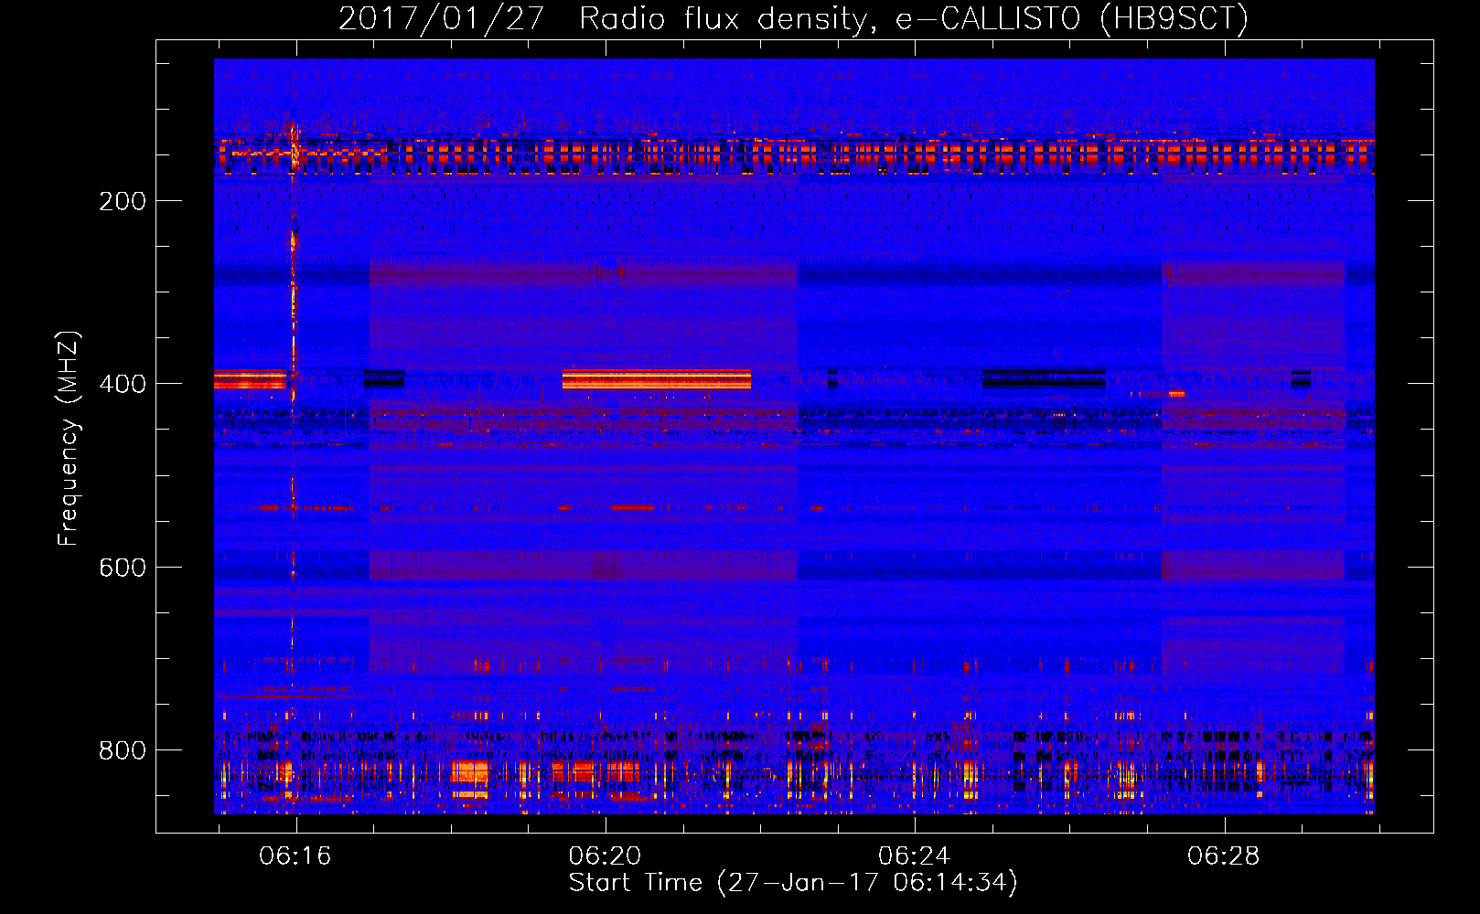This screenshot has height=914, width=1480.
Task: Click the '06:24' time axis label
Action: (x=914, y=856)
